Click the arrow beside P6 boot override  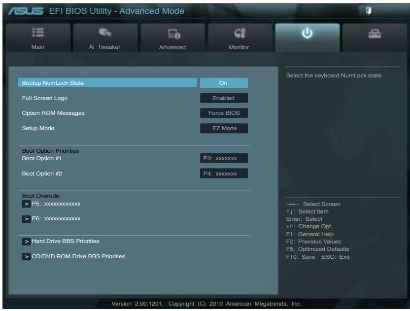(26, 219)
